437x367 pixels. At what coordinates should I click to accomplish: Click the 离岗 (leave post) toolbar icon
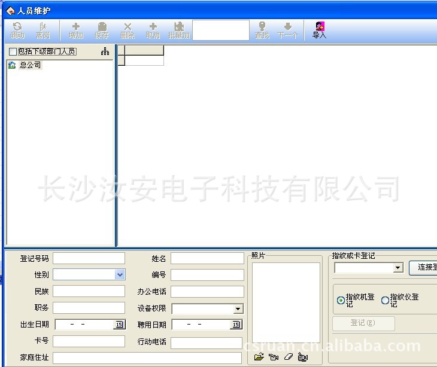pos(43,30)
